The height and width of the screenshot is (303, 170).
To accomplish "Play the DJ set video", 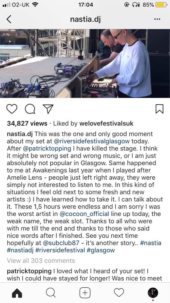I will 85,63.
